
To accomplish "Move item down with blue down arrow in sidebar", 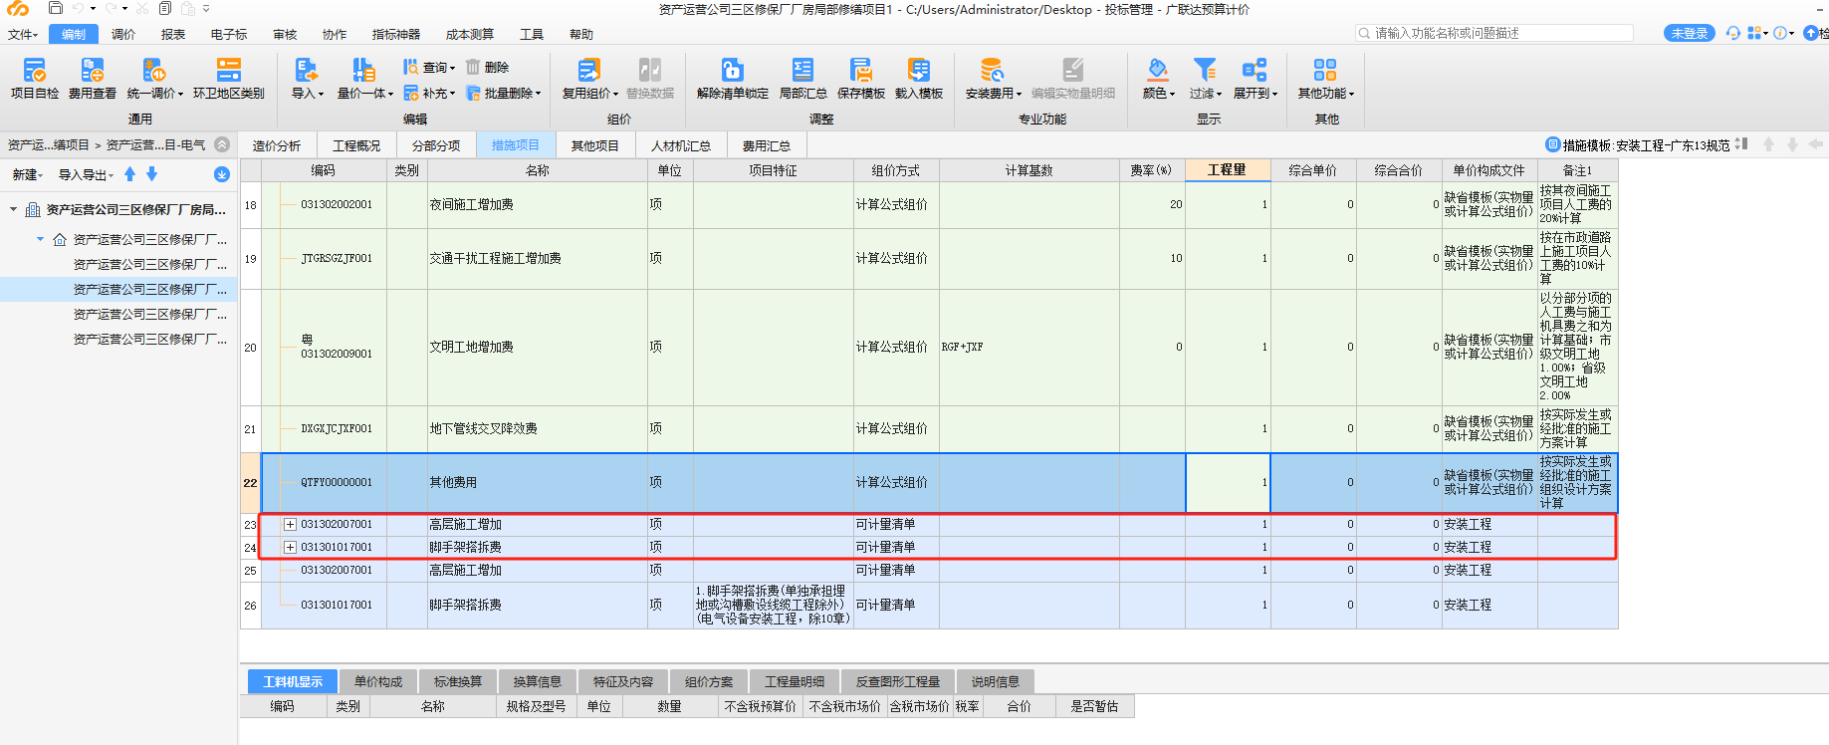I will (x=151, y=174).
